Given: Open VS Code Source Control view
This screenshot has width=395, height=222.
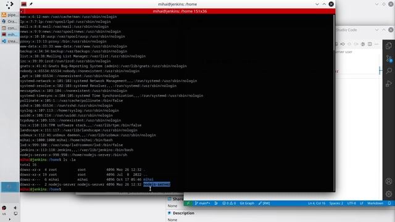Looking at the screenshot, I should tap(389, 59).
